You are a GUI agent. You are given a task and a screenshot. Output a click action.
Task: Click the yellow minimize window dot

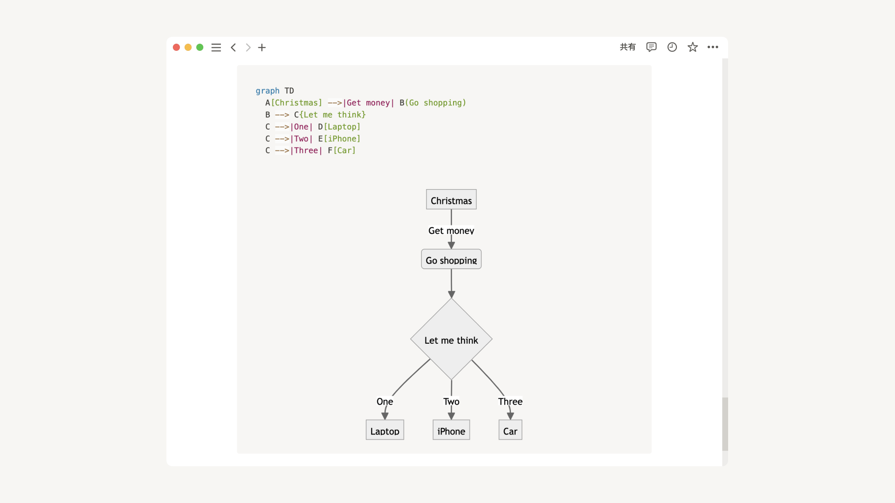(x=188, y=48)
